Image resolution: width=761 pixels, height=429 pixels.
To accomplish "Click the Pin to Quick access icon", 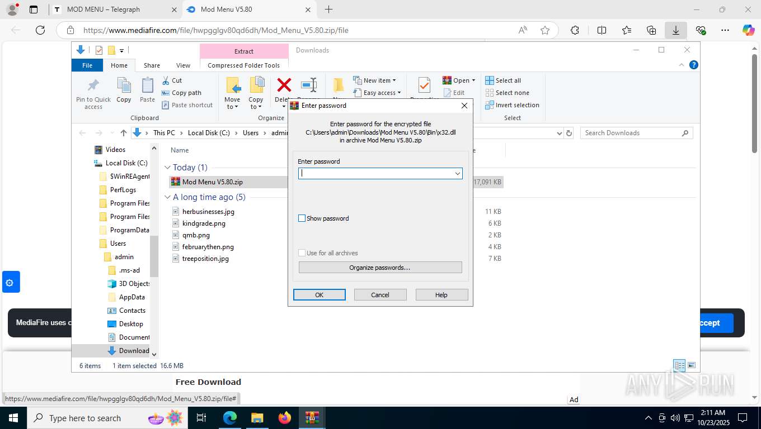I will pyautogui.click(x=93, y=85).
